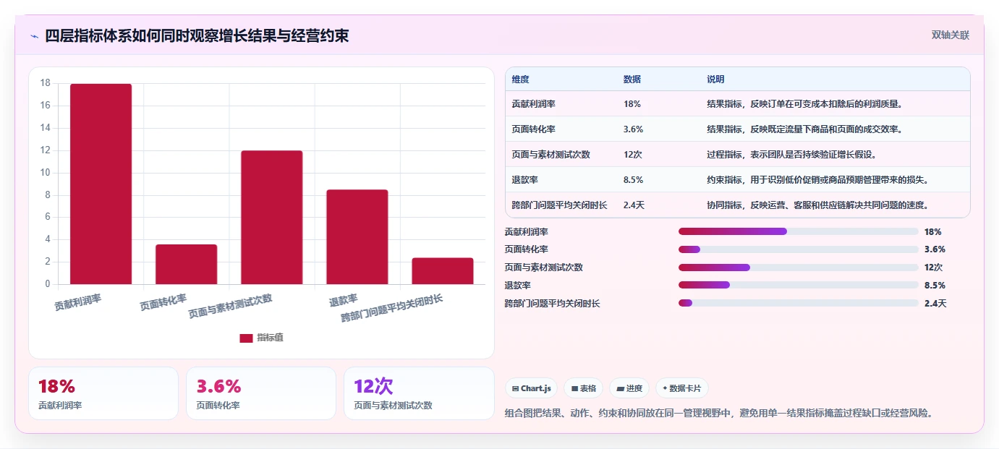Screen dimensions: 999x449
Task: Click the description starting 过程指标
Action: 792,155
